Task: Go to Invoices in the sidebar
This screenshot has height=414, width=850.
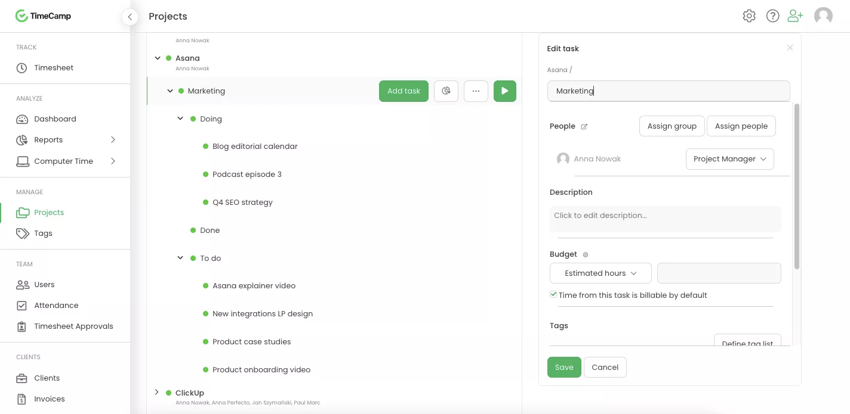Action: tap(50, 399)
